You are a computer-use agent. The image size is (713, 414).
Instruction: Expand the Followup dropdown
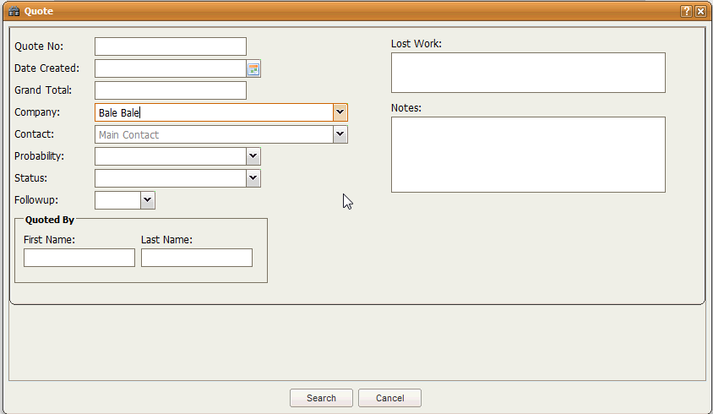pos(147,200)
